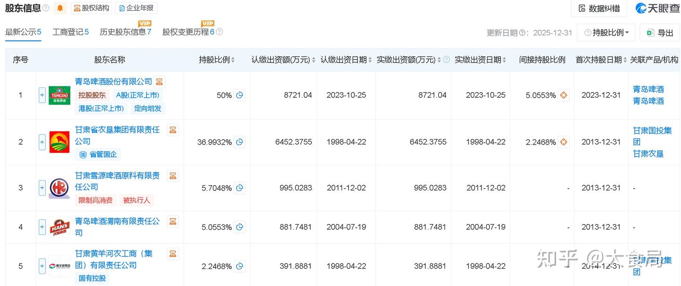
Task: Click help icon next to 更新日期
Action: pos(522,33)
